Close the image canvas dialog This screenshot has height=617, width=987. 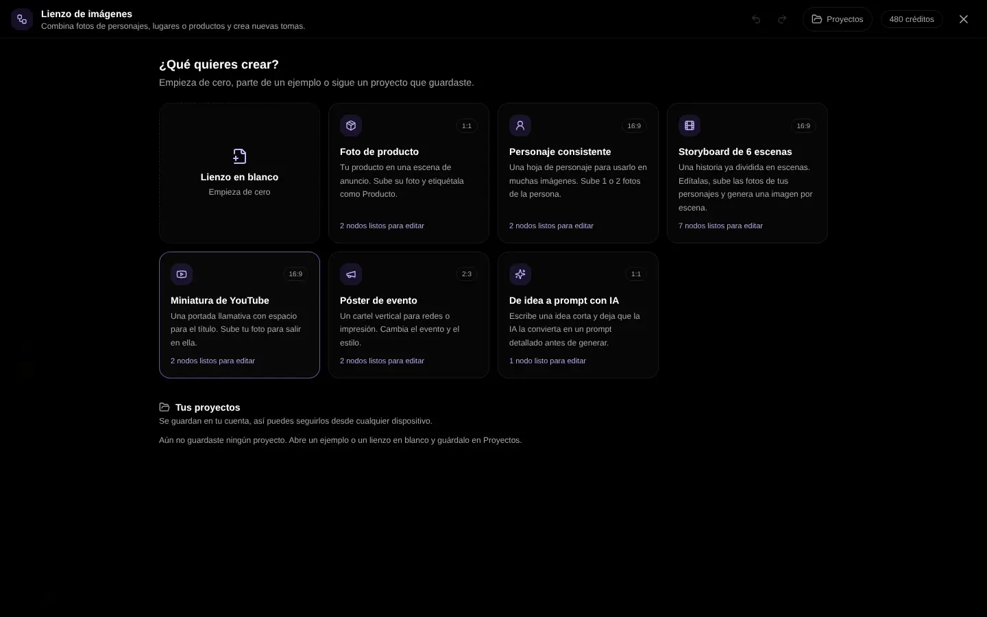tap(964, 19)
